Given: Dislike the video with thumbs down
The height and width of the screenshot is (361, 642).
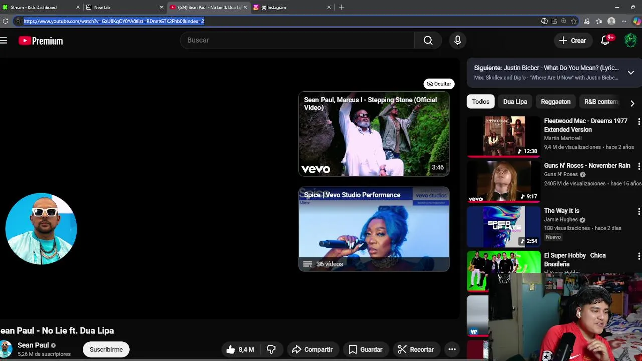Looking at the screenshot, I should pyautogui.click(x=271, y=349).
